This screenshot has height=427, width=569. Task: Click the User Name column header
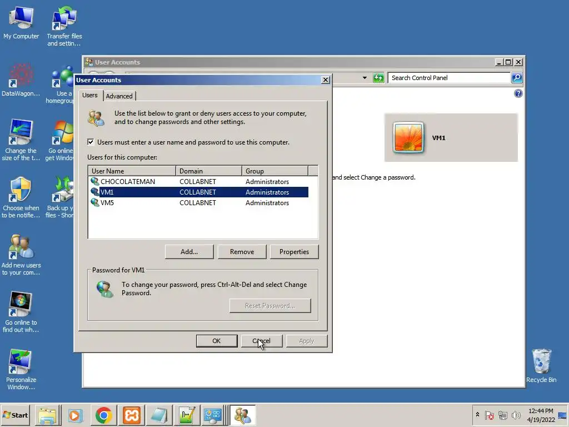pyautogui.click(x=132, y=171)
